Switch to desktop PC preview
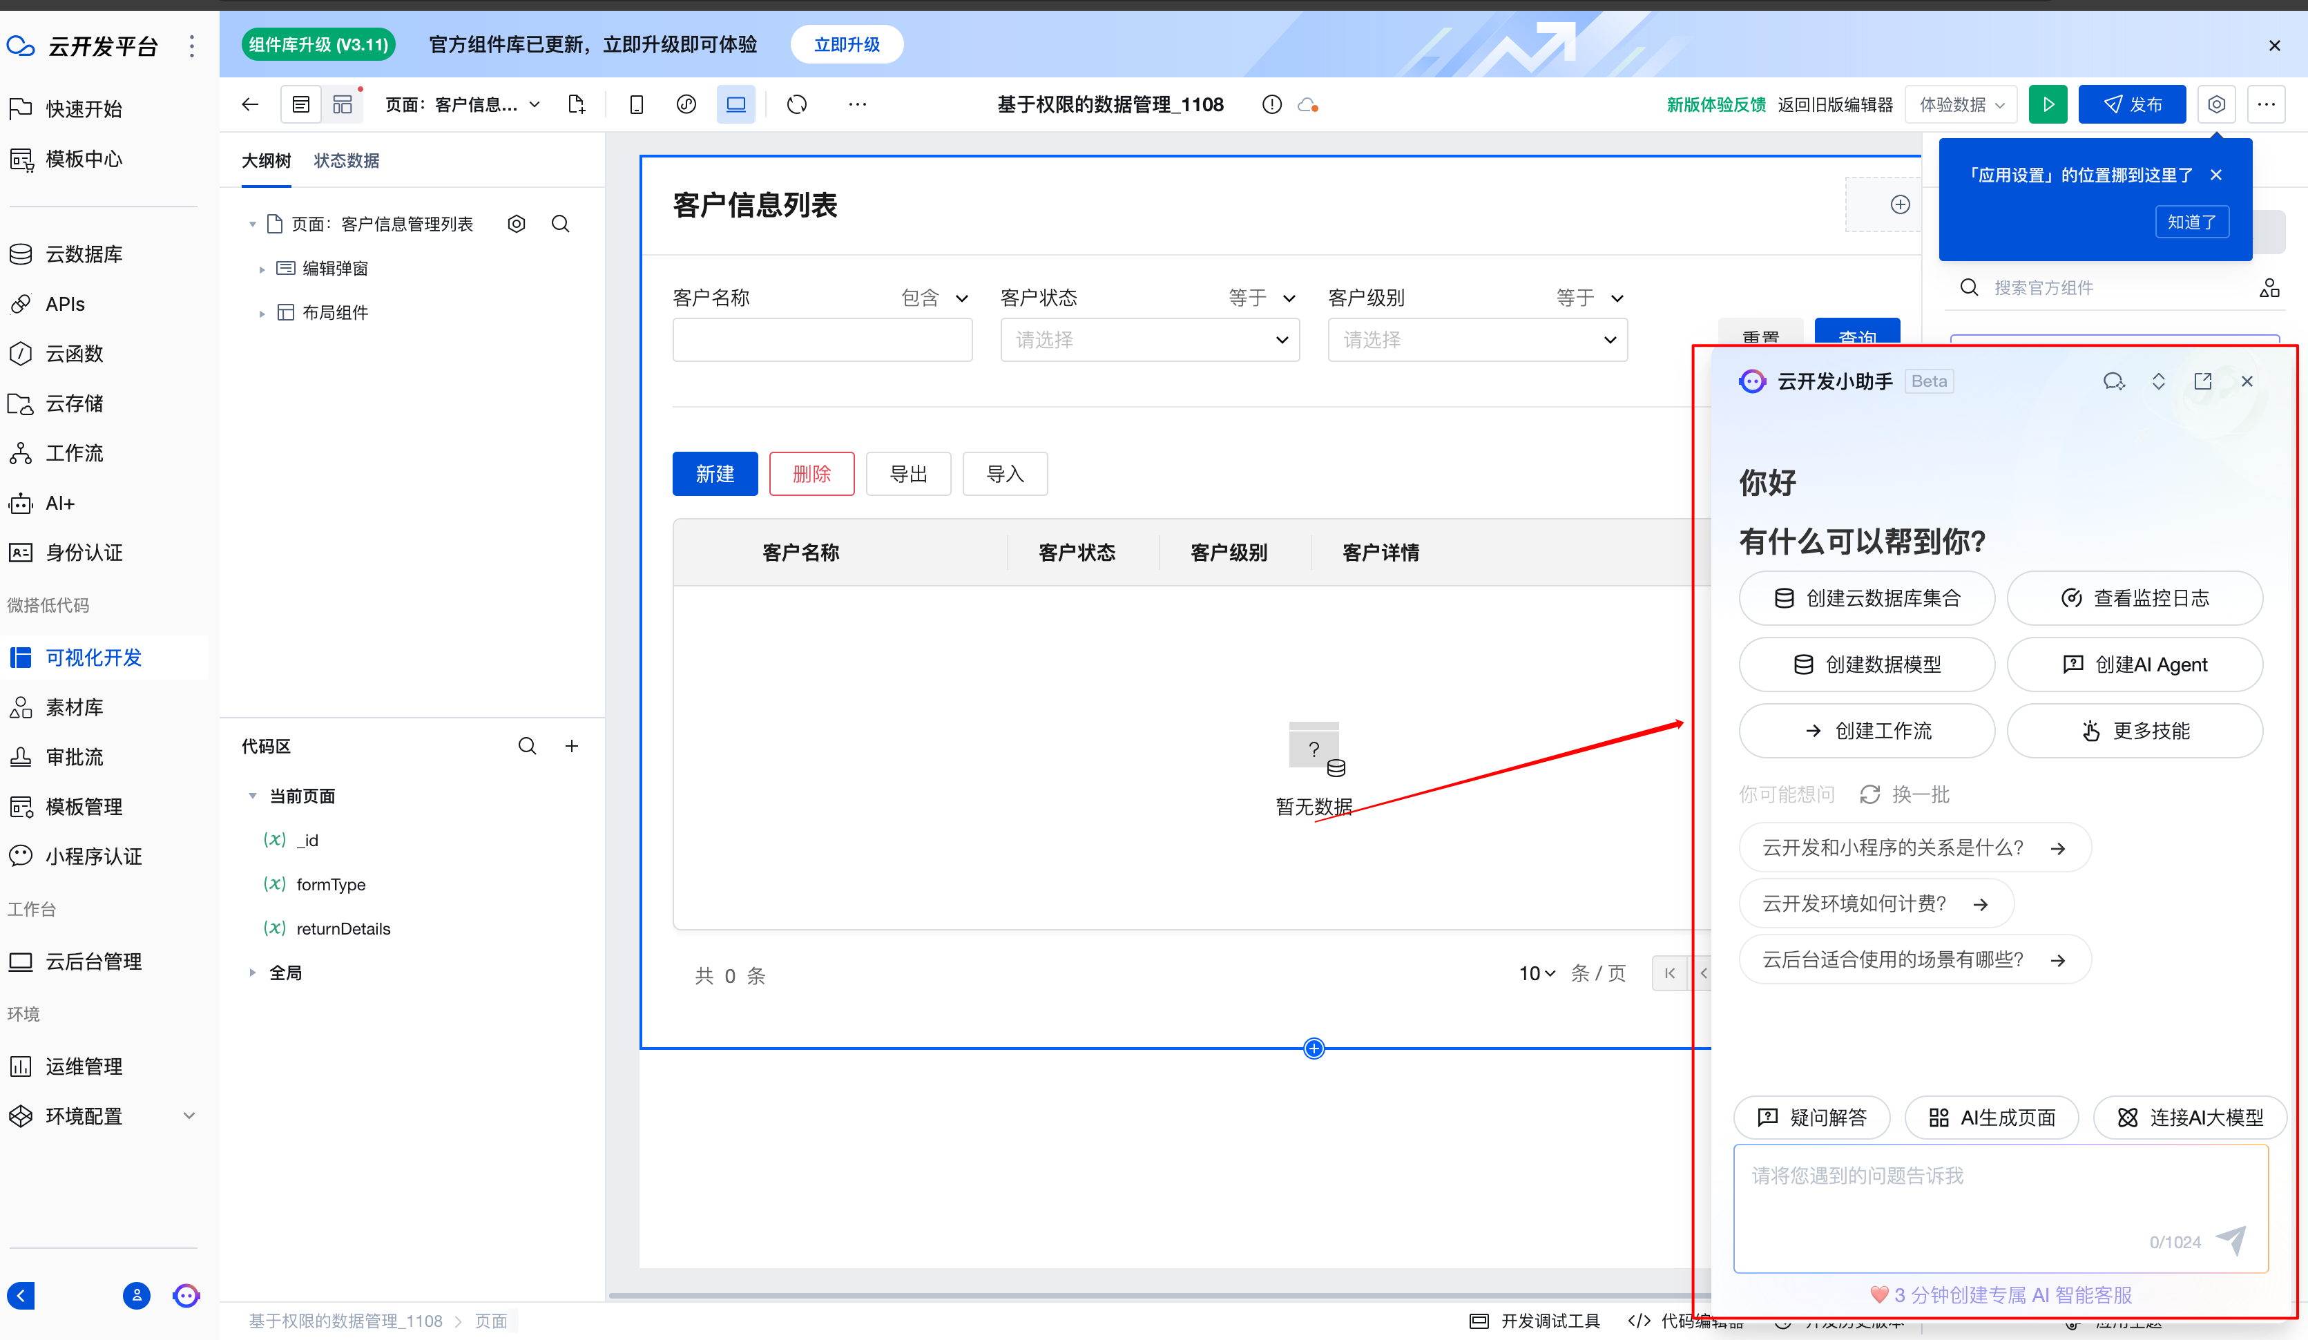The width and height of the screenshot is (2308, 1340). [x=736, y=104]
